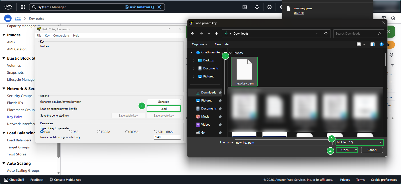Open pinned Pictures in quick access
The height and width of the screenshot is (184, 401).
(x=206, y=101)
